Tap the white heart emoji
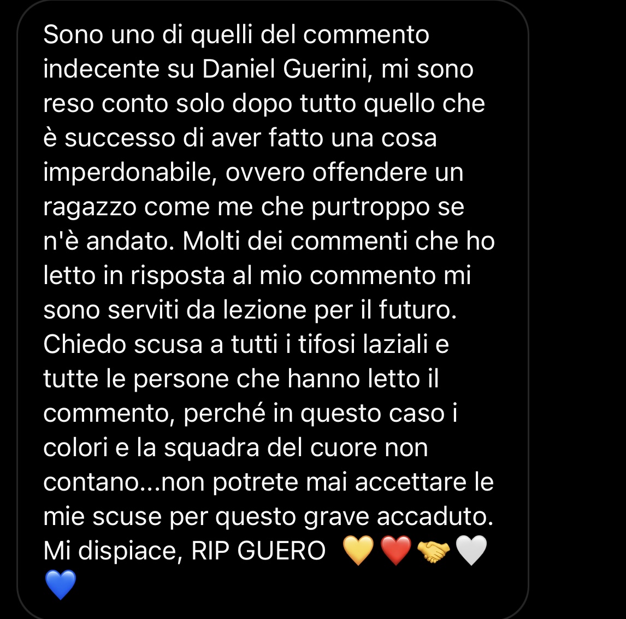Viewport: 626px width, 619px height. (471, 551)
